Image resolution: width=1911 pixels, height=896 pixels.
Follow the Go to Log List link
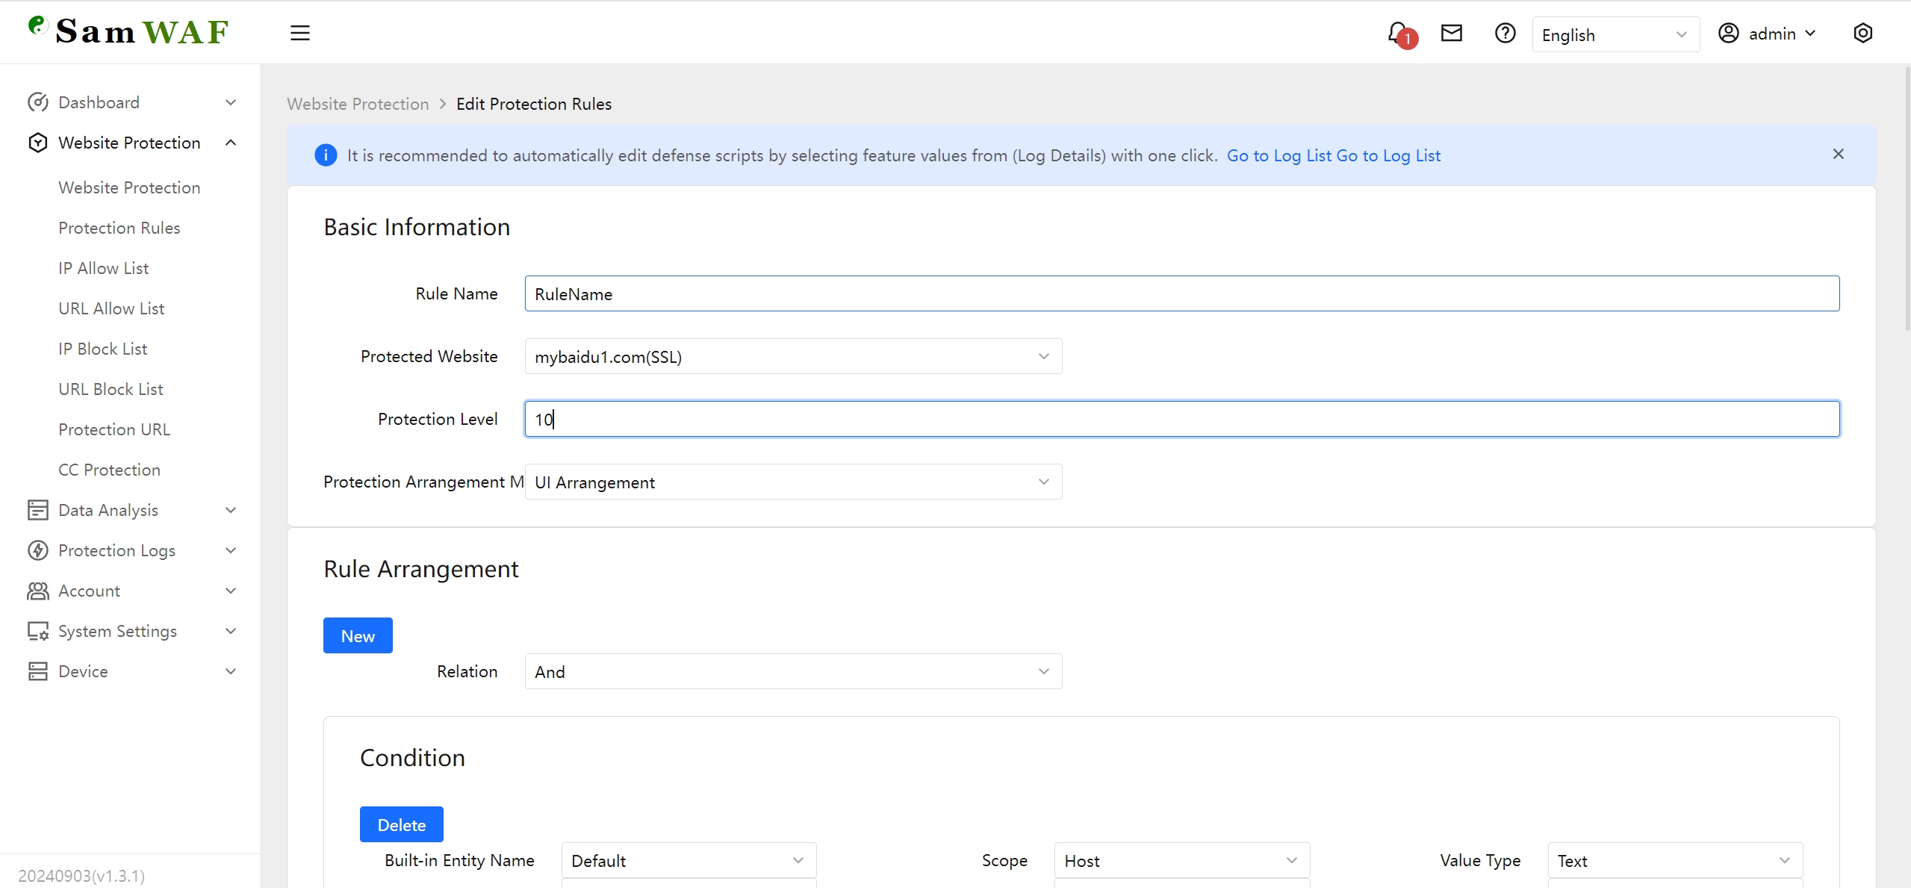1279,155
